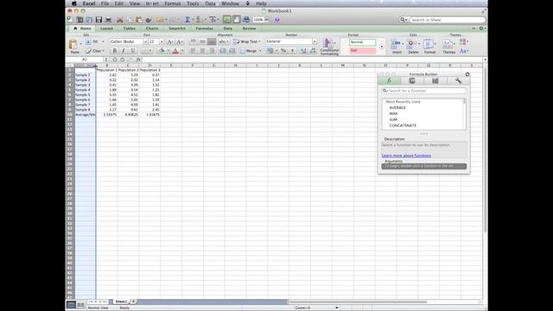Viewport: 553px width, 311px height.
Task: Switch to the Charts ribbon tab
Action: click(152, 29)
